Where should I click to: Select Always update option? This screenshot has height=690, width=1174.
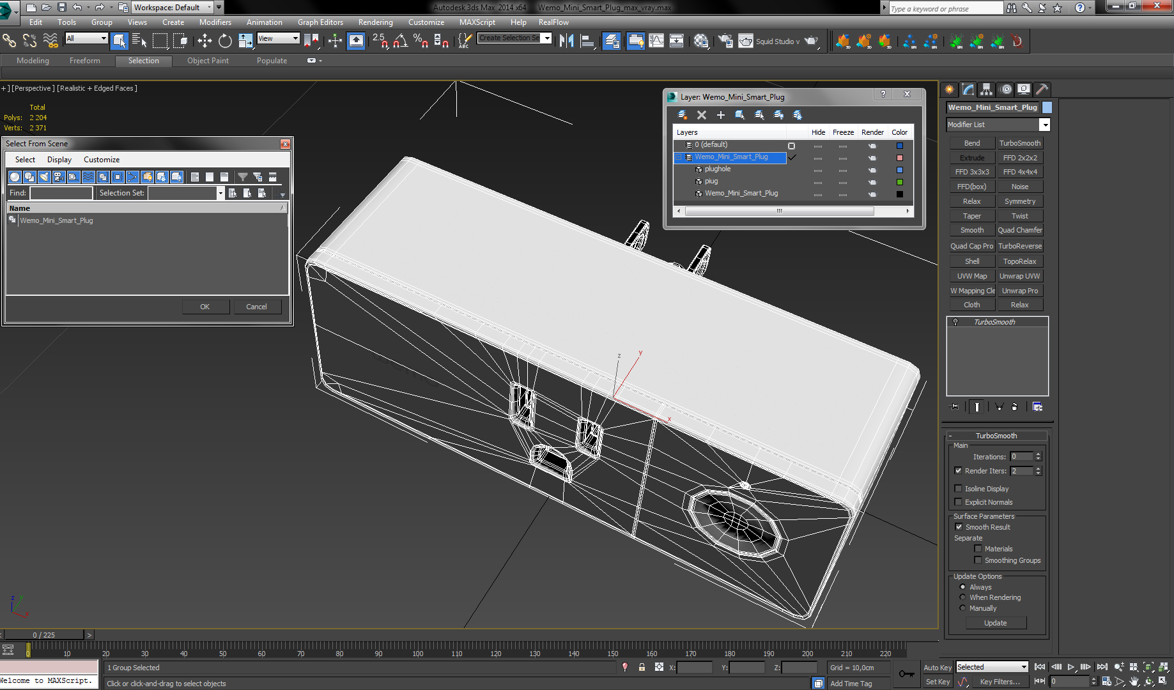click(962, 587)
